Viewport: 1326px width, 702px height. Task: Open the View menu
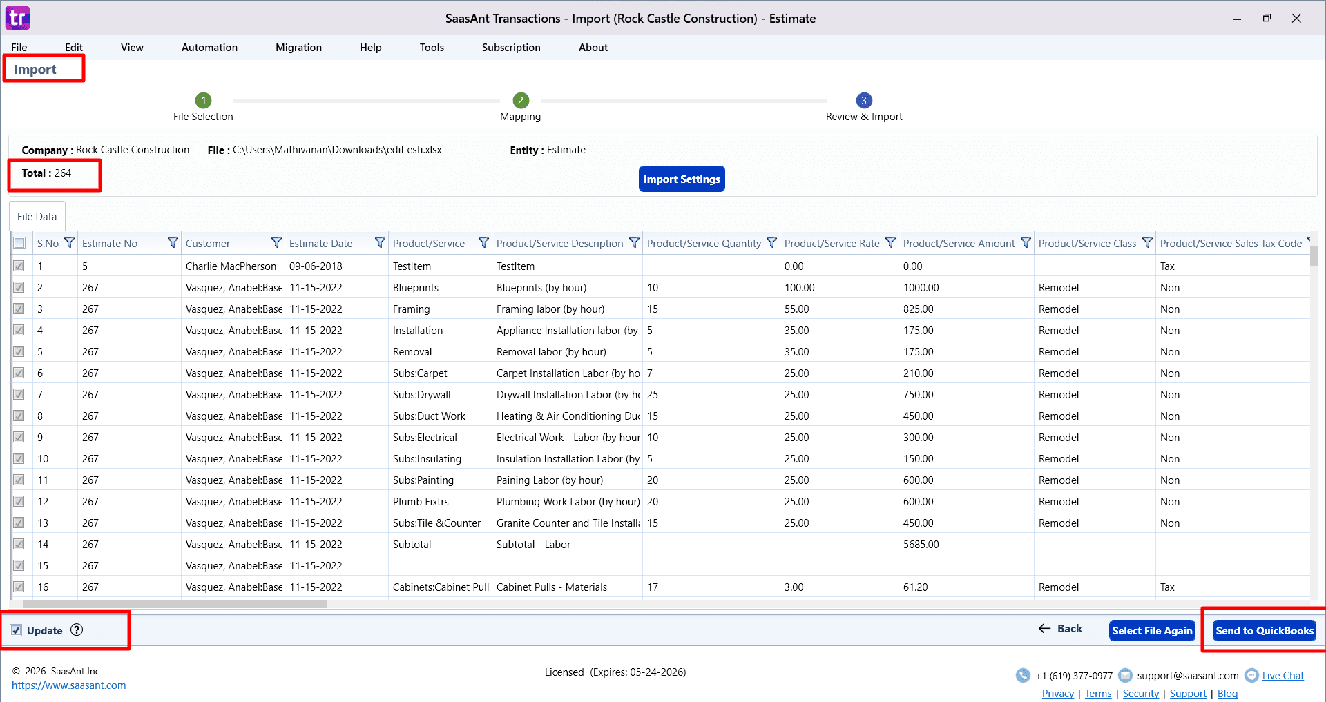[x=132, y=47]
